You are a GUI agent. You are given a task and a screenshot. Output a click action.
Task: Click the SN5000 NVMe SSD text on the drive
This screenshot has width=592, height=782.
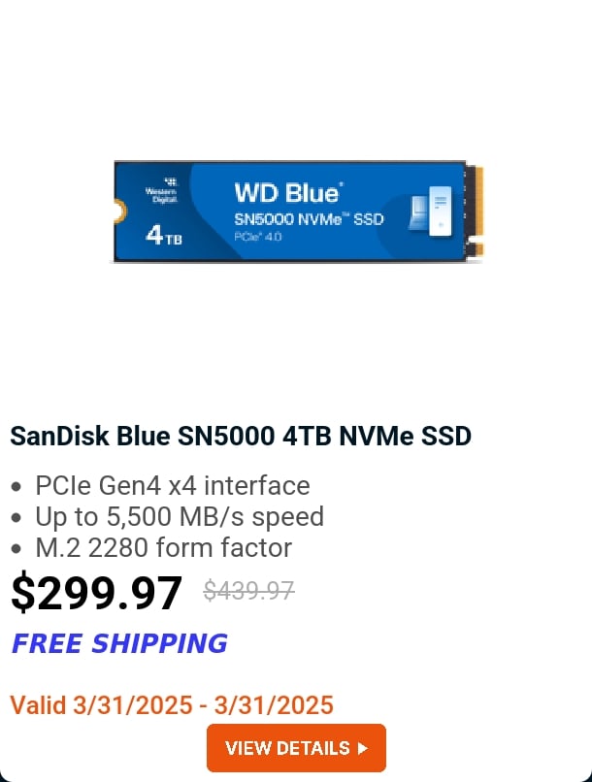point(309,219)
